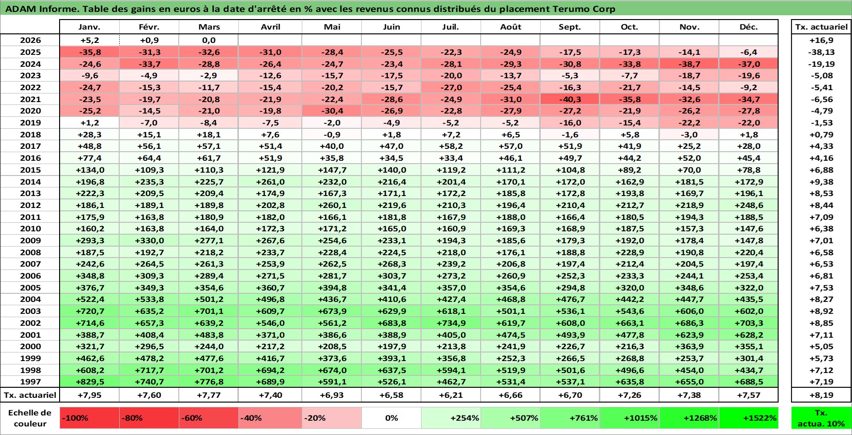852x435 pixels.
Task: Click the +1522% color scale swatch
Action: coord(749,418)
